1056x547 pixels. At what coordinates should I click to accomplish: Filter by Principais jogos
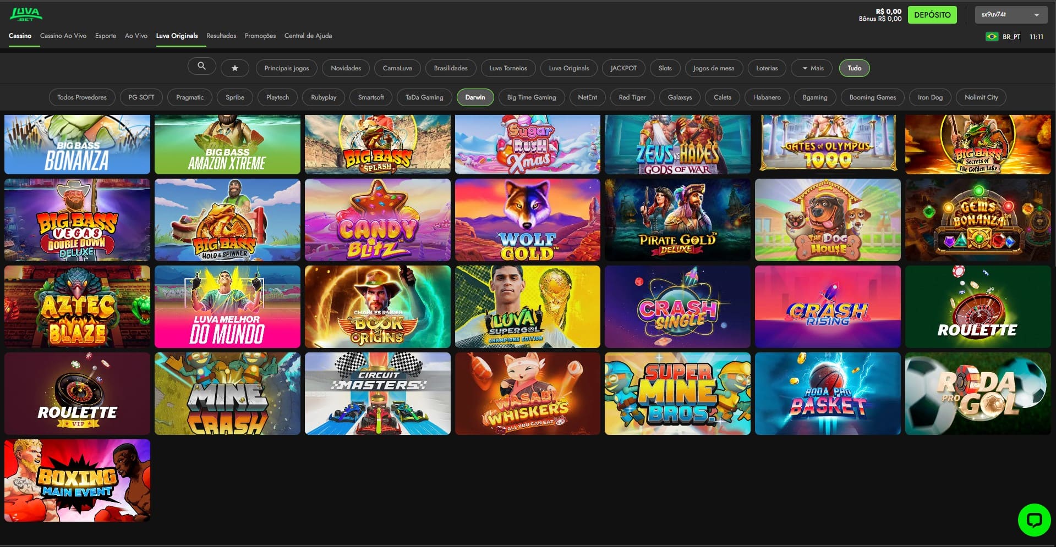[x=287, y=68]
